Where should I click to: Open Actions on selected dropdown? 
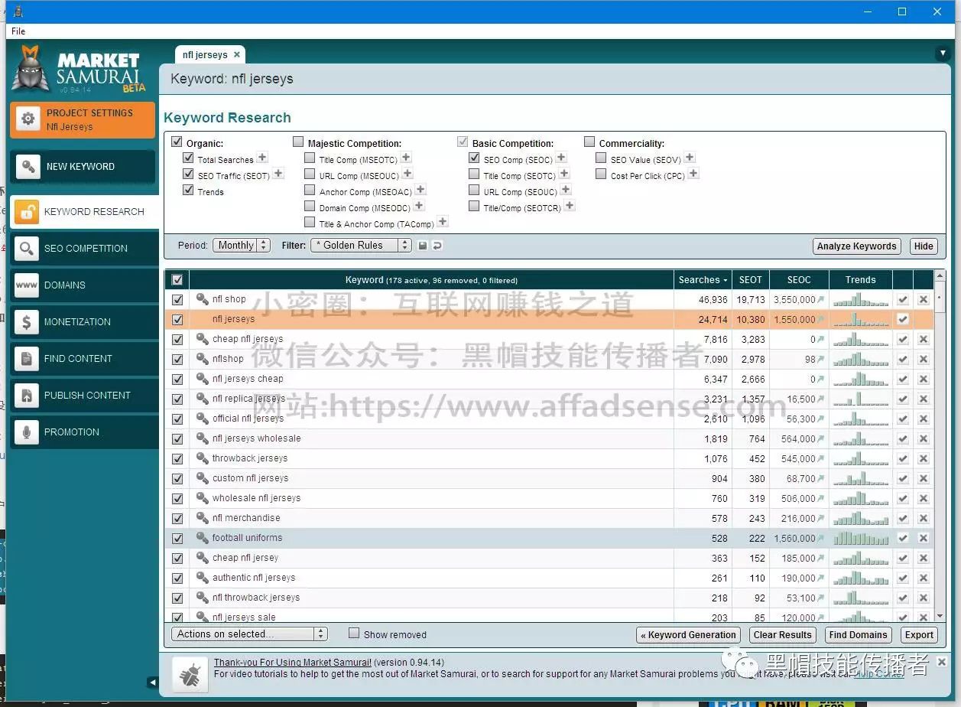coord(249,634)
